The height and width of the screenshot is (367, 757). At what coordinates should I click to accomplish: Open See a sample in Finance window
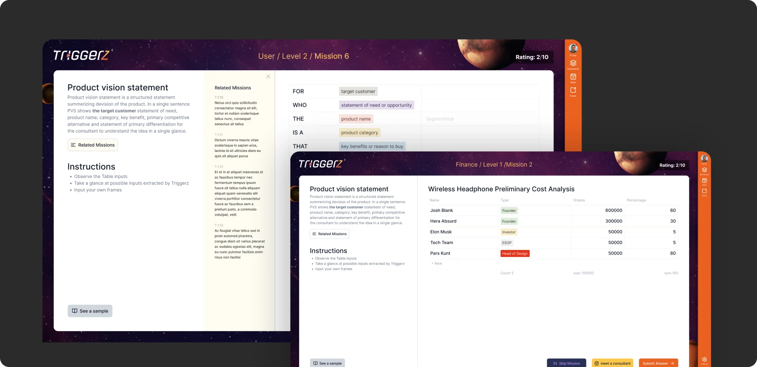328,363
